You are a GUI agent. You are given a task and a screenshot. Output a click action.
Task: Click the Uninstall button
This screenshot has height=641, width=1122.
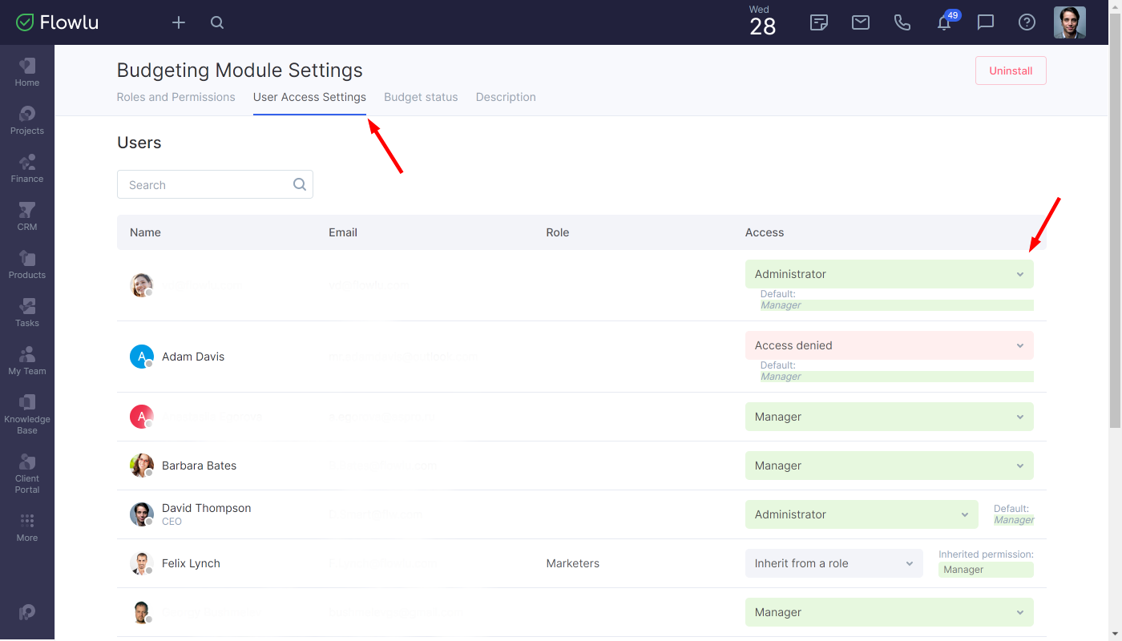click(1011, 71)
